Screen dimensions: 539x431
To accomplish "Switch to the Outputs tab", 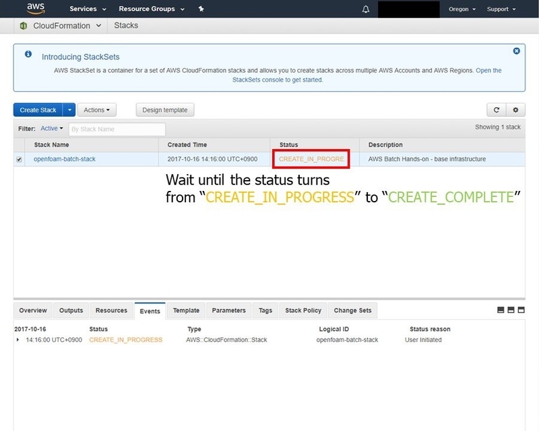I will pyautogui.click(x=71, y=310).
